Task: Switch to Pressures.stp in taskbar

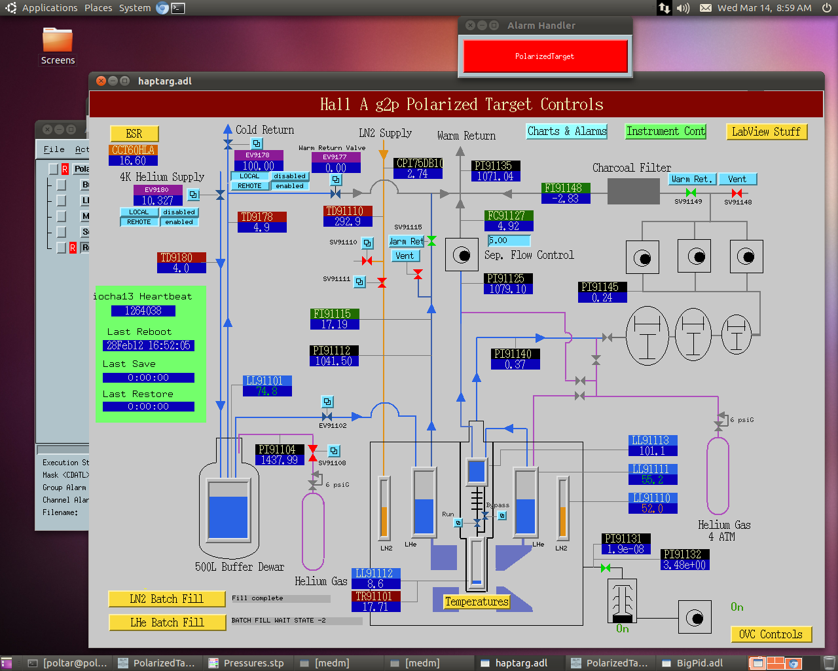Action: 247,663
